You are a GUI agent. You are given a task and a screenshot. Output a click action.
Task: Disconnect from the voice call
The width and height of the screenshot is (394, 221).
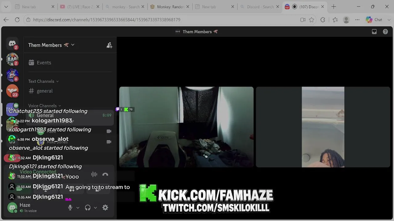click(x=105, y=174)
